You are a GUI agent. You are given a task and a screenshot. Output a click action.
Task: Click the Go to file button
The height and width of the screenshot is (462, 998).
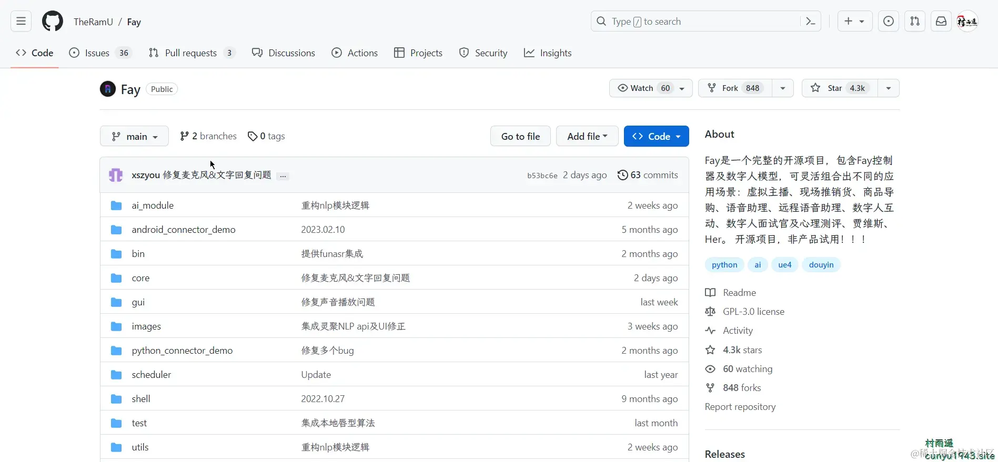point(520,136)
